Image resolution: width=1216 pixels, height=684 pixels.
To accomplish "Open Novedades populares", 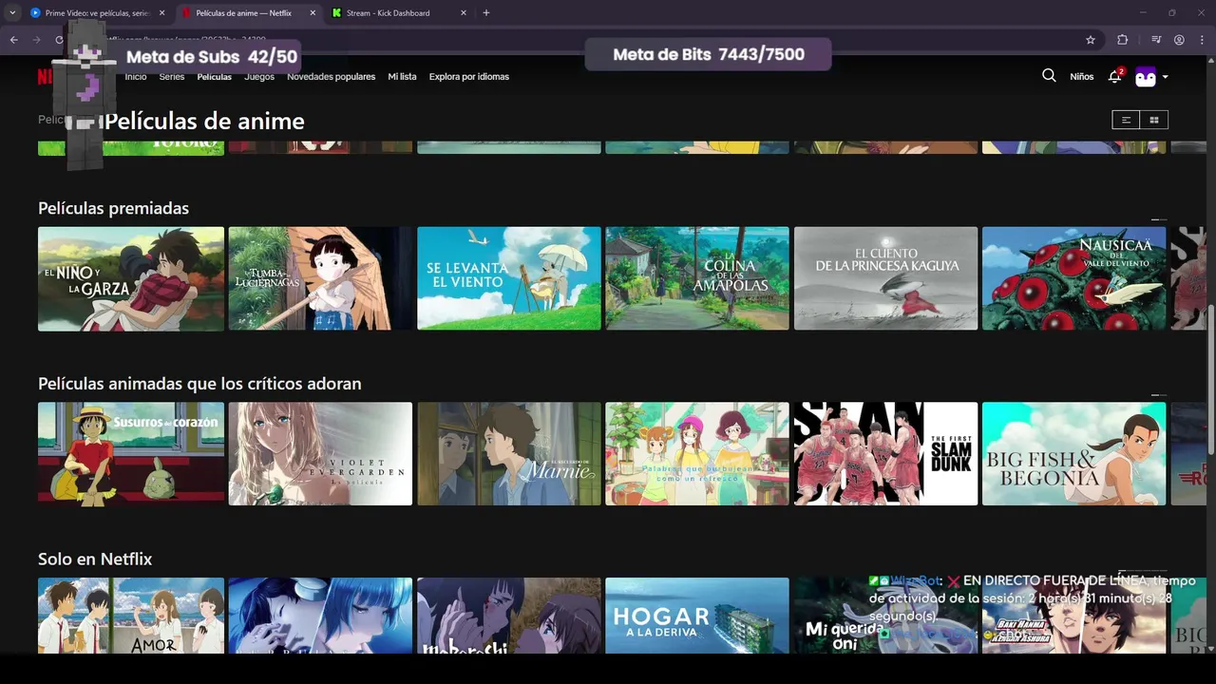I will pos(332,77).
